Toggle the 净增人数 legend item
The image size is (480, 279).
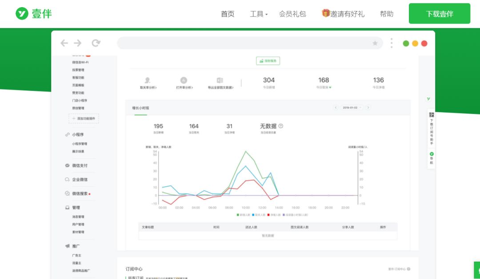pyautogui.click(x=275, y=215)
